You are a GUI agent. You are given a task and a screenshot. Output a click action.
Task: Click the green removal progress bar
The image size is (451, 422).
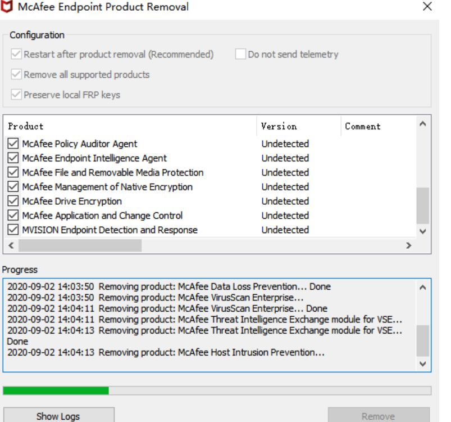pyautogui.click(x=217, y=390)
